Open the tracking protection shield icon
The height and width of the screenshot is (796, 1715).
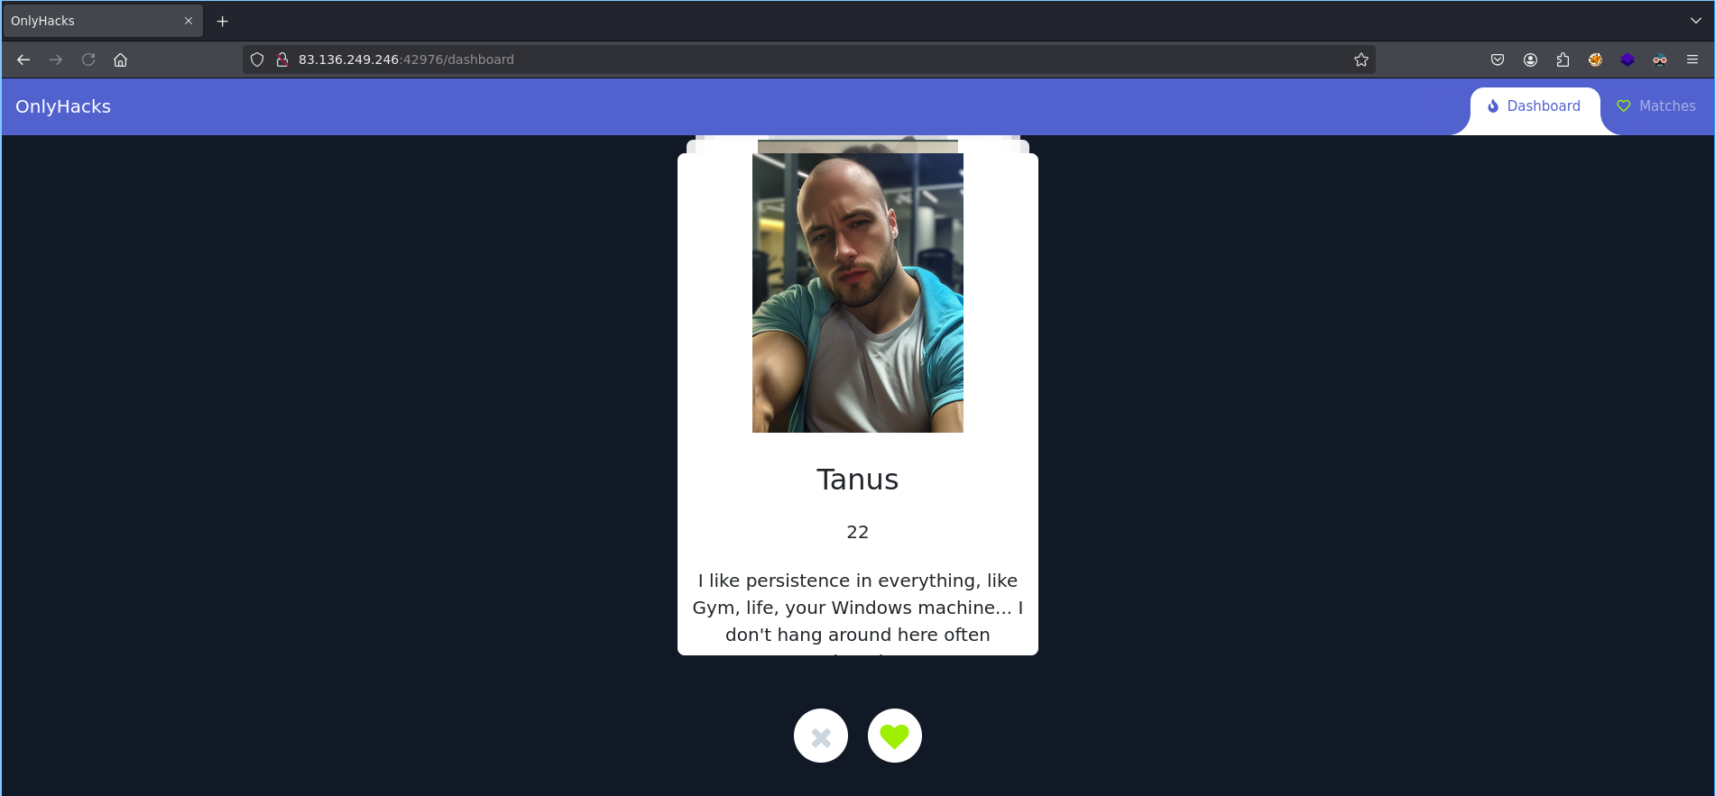257,59
